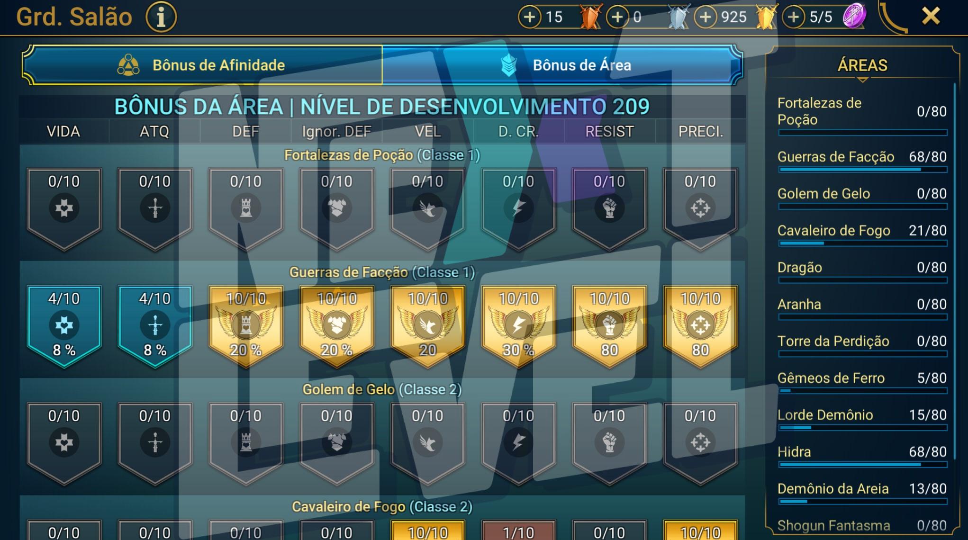This screenshot has height=540, width=968.
Task: Add gold medals with plus icon
Action: (x=706, y=17)
